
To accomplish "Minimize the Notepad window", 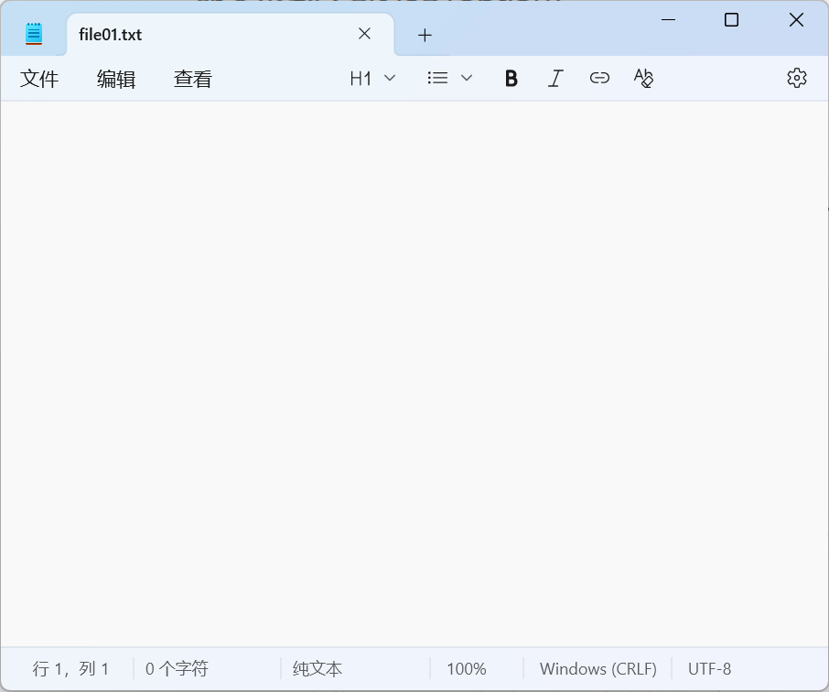I will coord(668,20).
